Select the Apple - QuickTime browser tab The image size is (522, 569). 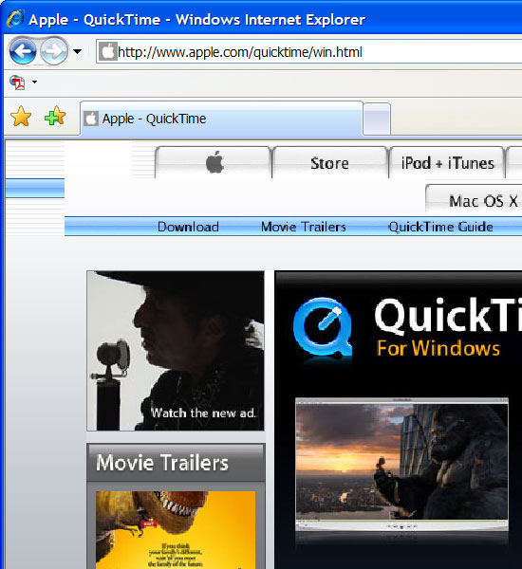click(x=221, y=119)
